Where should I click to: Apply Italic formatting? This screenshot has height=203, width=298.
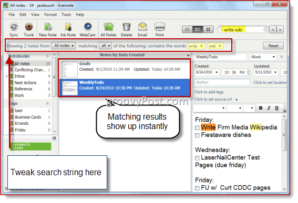coord(269,108)
